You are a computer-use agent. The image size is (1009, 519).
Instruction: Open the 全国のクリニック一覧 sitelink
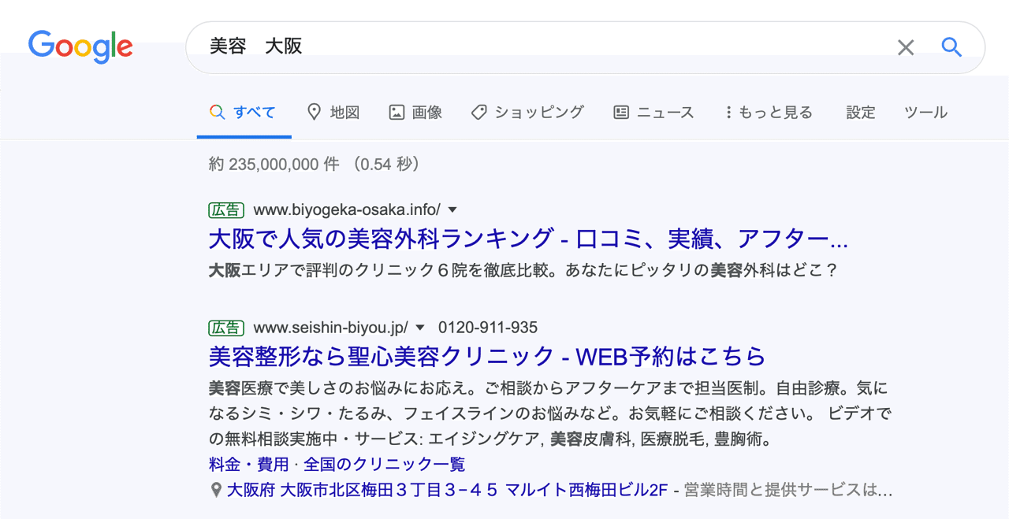pos(385,464)
